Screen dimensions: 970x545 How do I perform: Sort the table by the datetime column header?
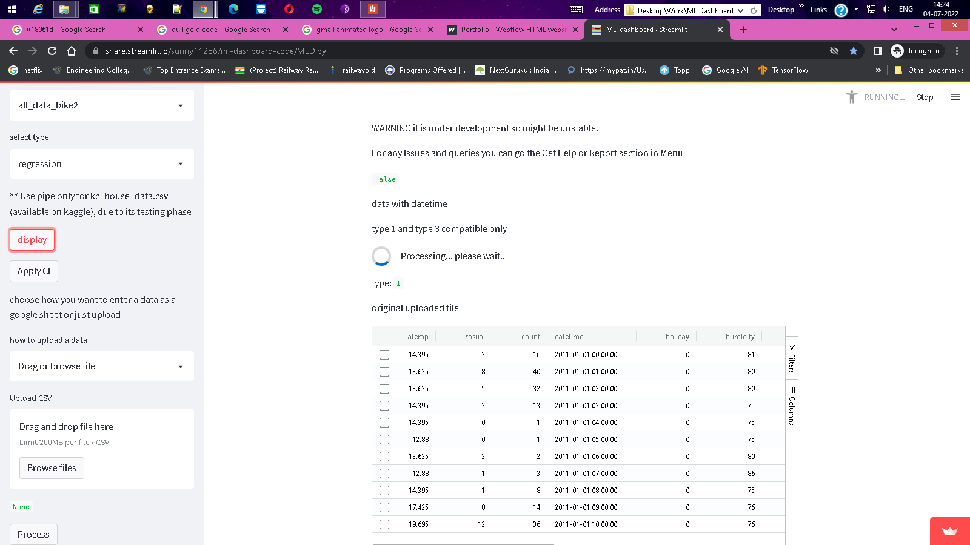click(569, 337)
